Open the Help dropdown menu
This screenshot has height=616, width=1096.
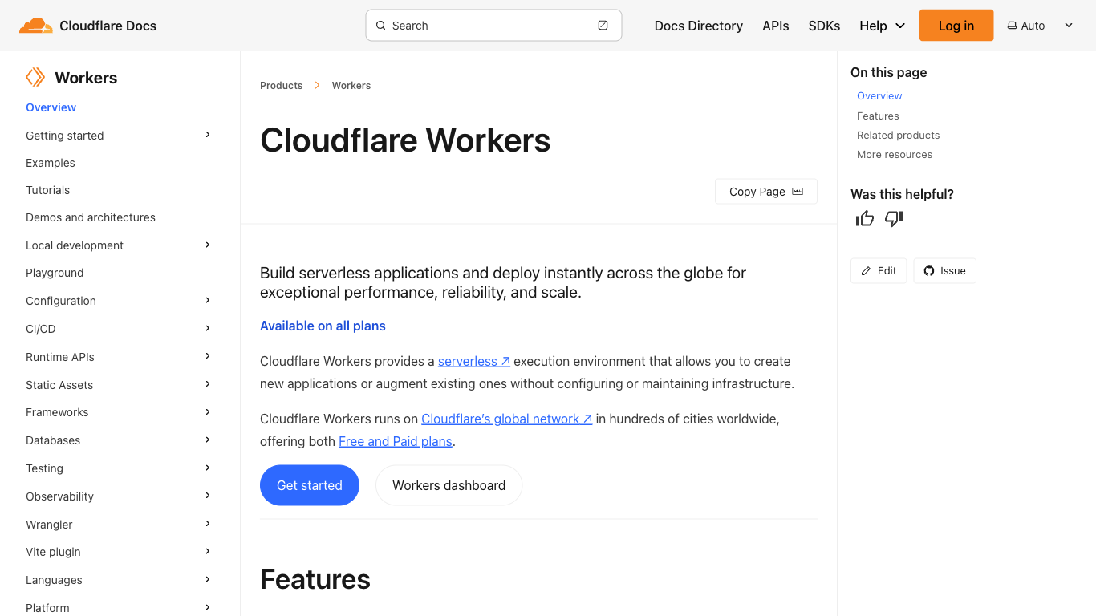click(882, 26)
